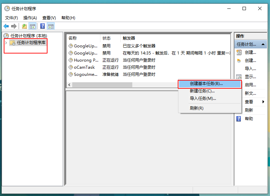Screen dimensions: 270x196
Task: Click 导入... in the actions pane
Action: pyautogui.click(x=250, y=69)
